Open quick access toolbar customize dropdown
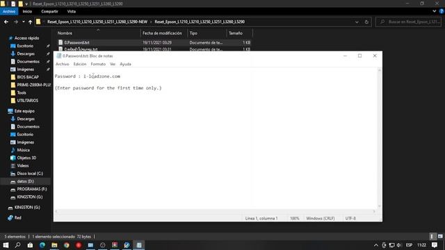The image size is (445, 250). (26, 4)
